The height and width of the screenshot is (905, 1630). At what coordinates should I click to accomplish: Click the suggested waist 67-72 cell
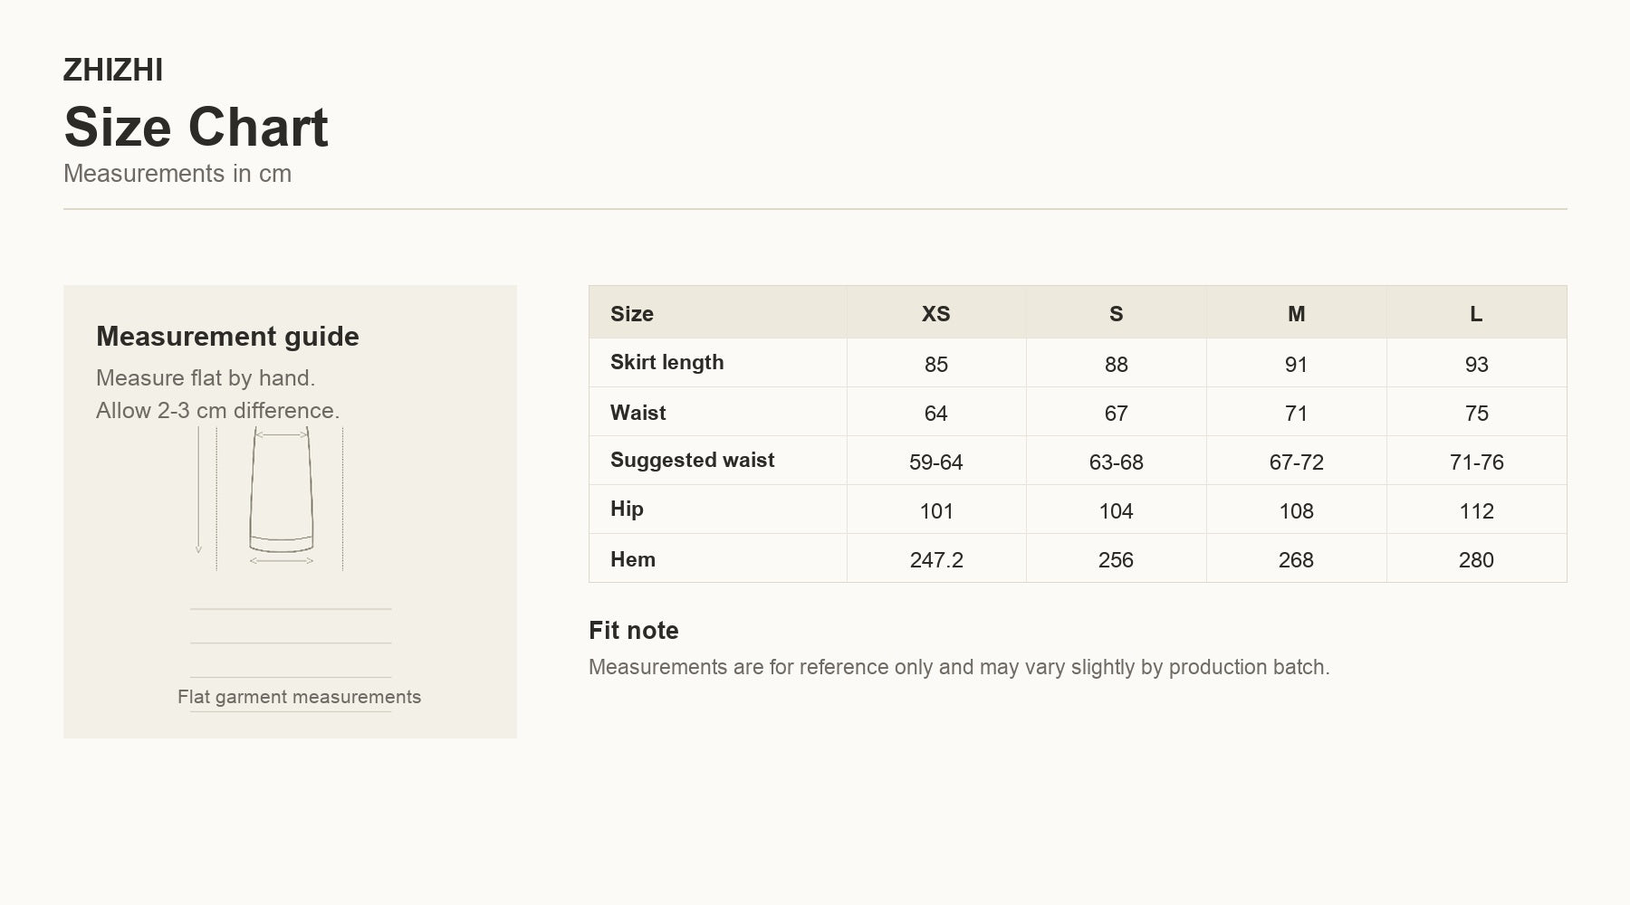pos(1296,462)
